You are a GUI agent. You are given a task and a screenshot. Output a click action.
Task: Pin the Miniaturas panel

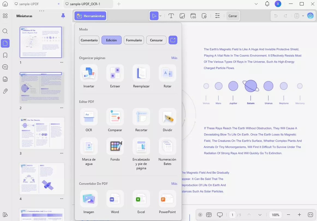click(x=63, y=16)
